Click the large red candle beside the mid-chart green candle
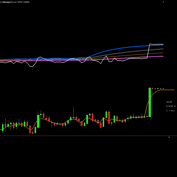Screen dimensions: 177x177 pos(109,118)
